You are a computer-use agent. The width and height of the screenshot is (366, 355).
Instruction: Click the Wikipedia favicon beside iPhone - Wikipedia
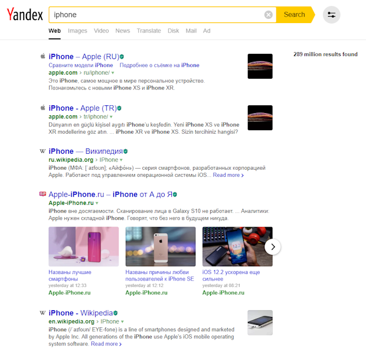43,313
